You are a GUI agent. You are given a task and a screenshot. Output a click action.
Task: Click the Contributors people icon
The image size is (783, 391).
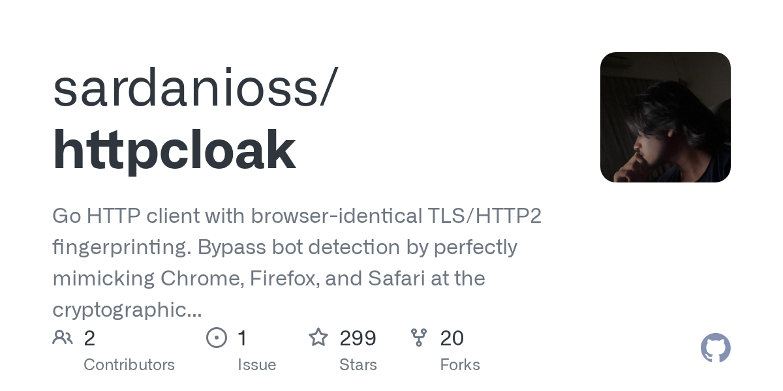63,338
